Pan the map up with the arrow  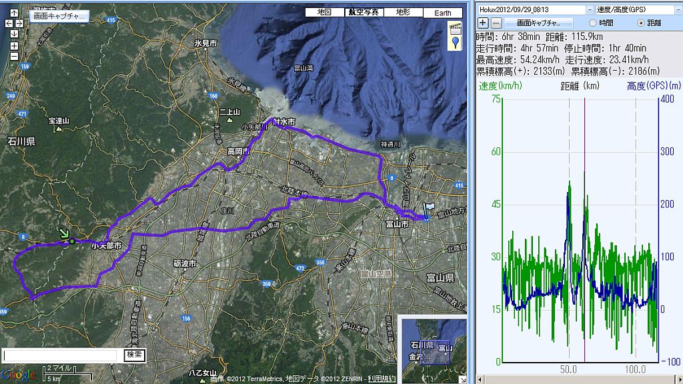point(15,13)
